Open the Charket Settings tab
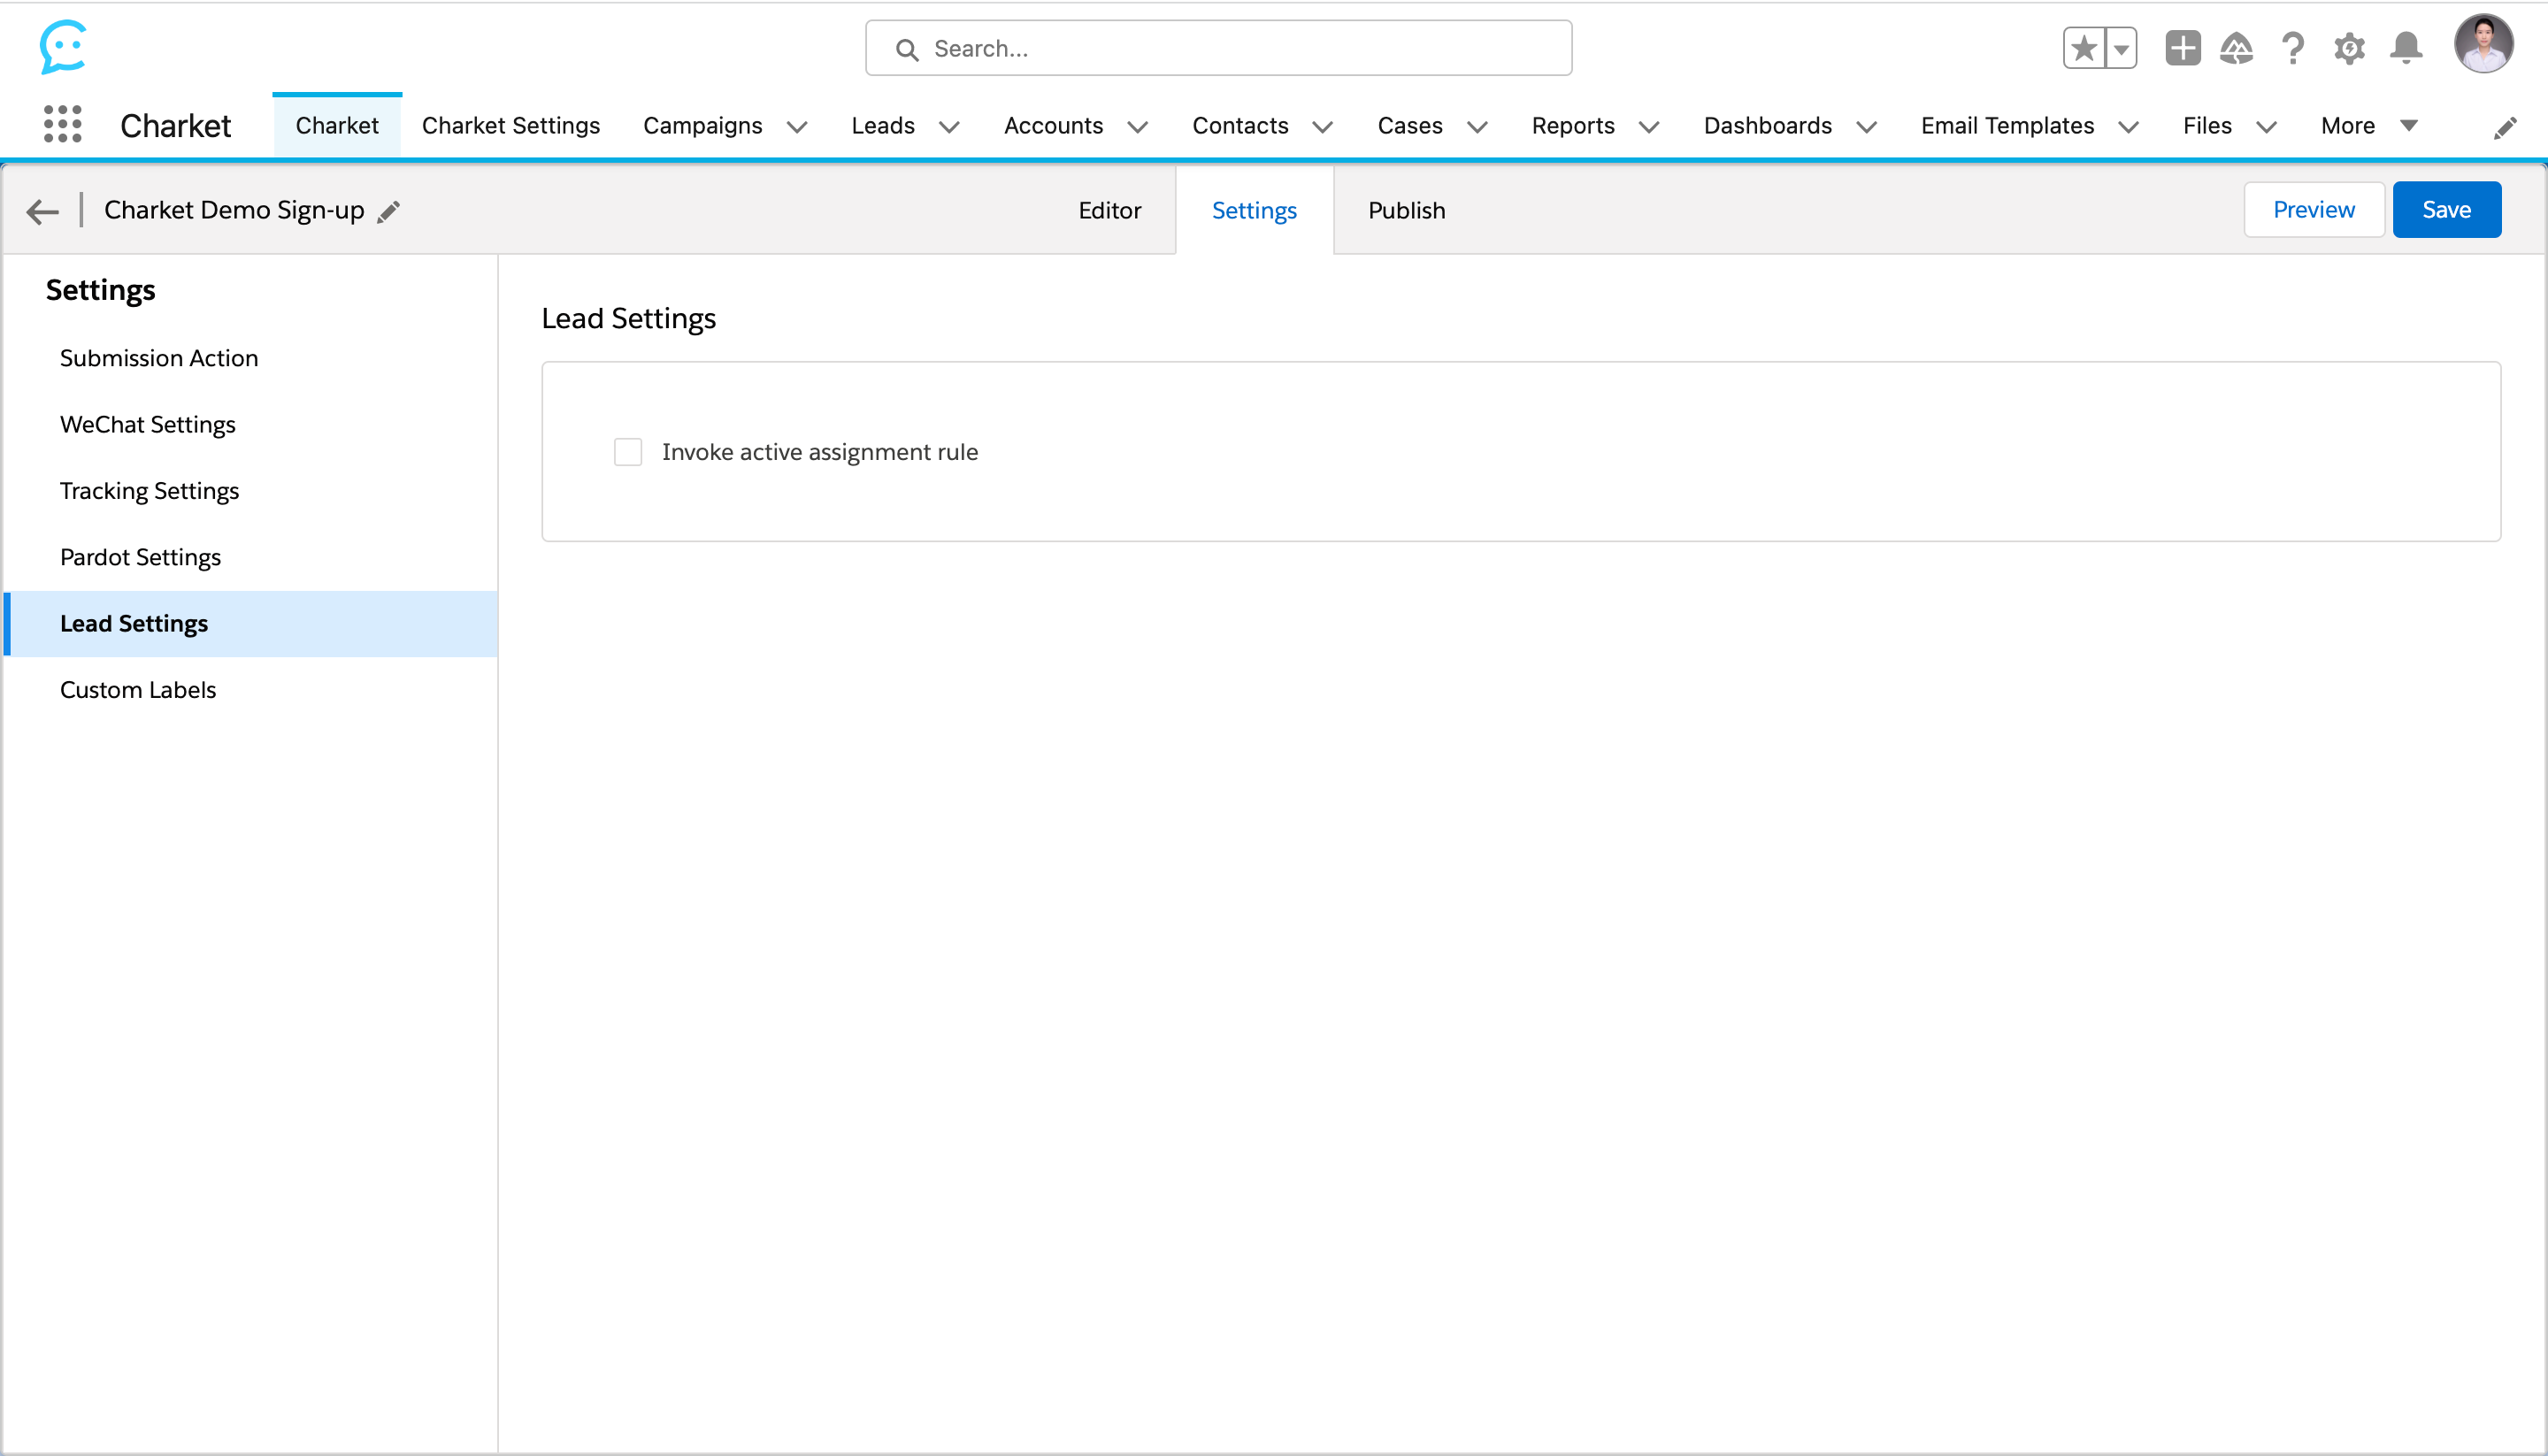 pos(510,125)
